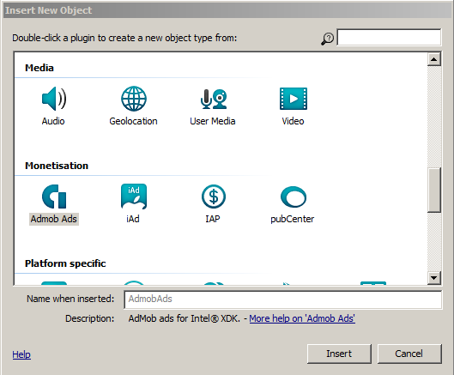454x375 pixels.
Task: Focus the Name when inserted field
Action: (x=283, y=299)
